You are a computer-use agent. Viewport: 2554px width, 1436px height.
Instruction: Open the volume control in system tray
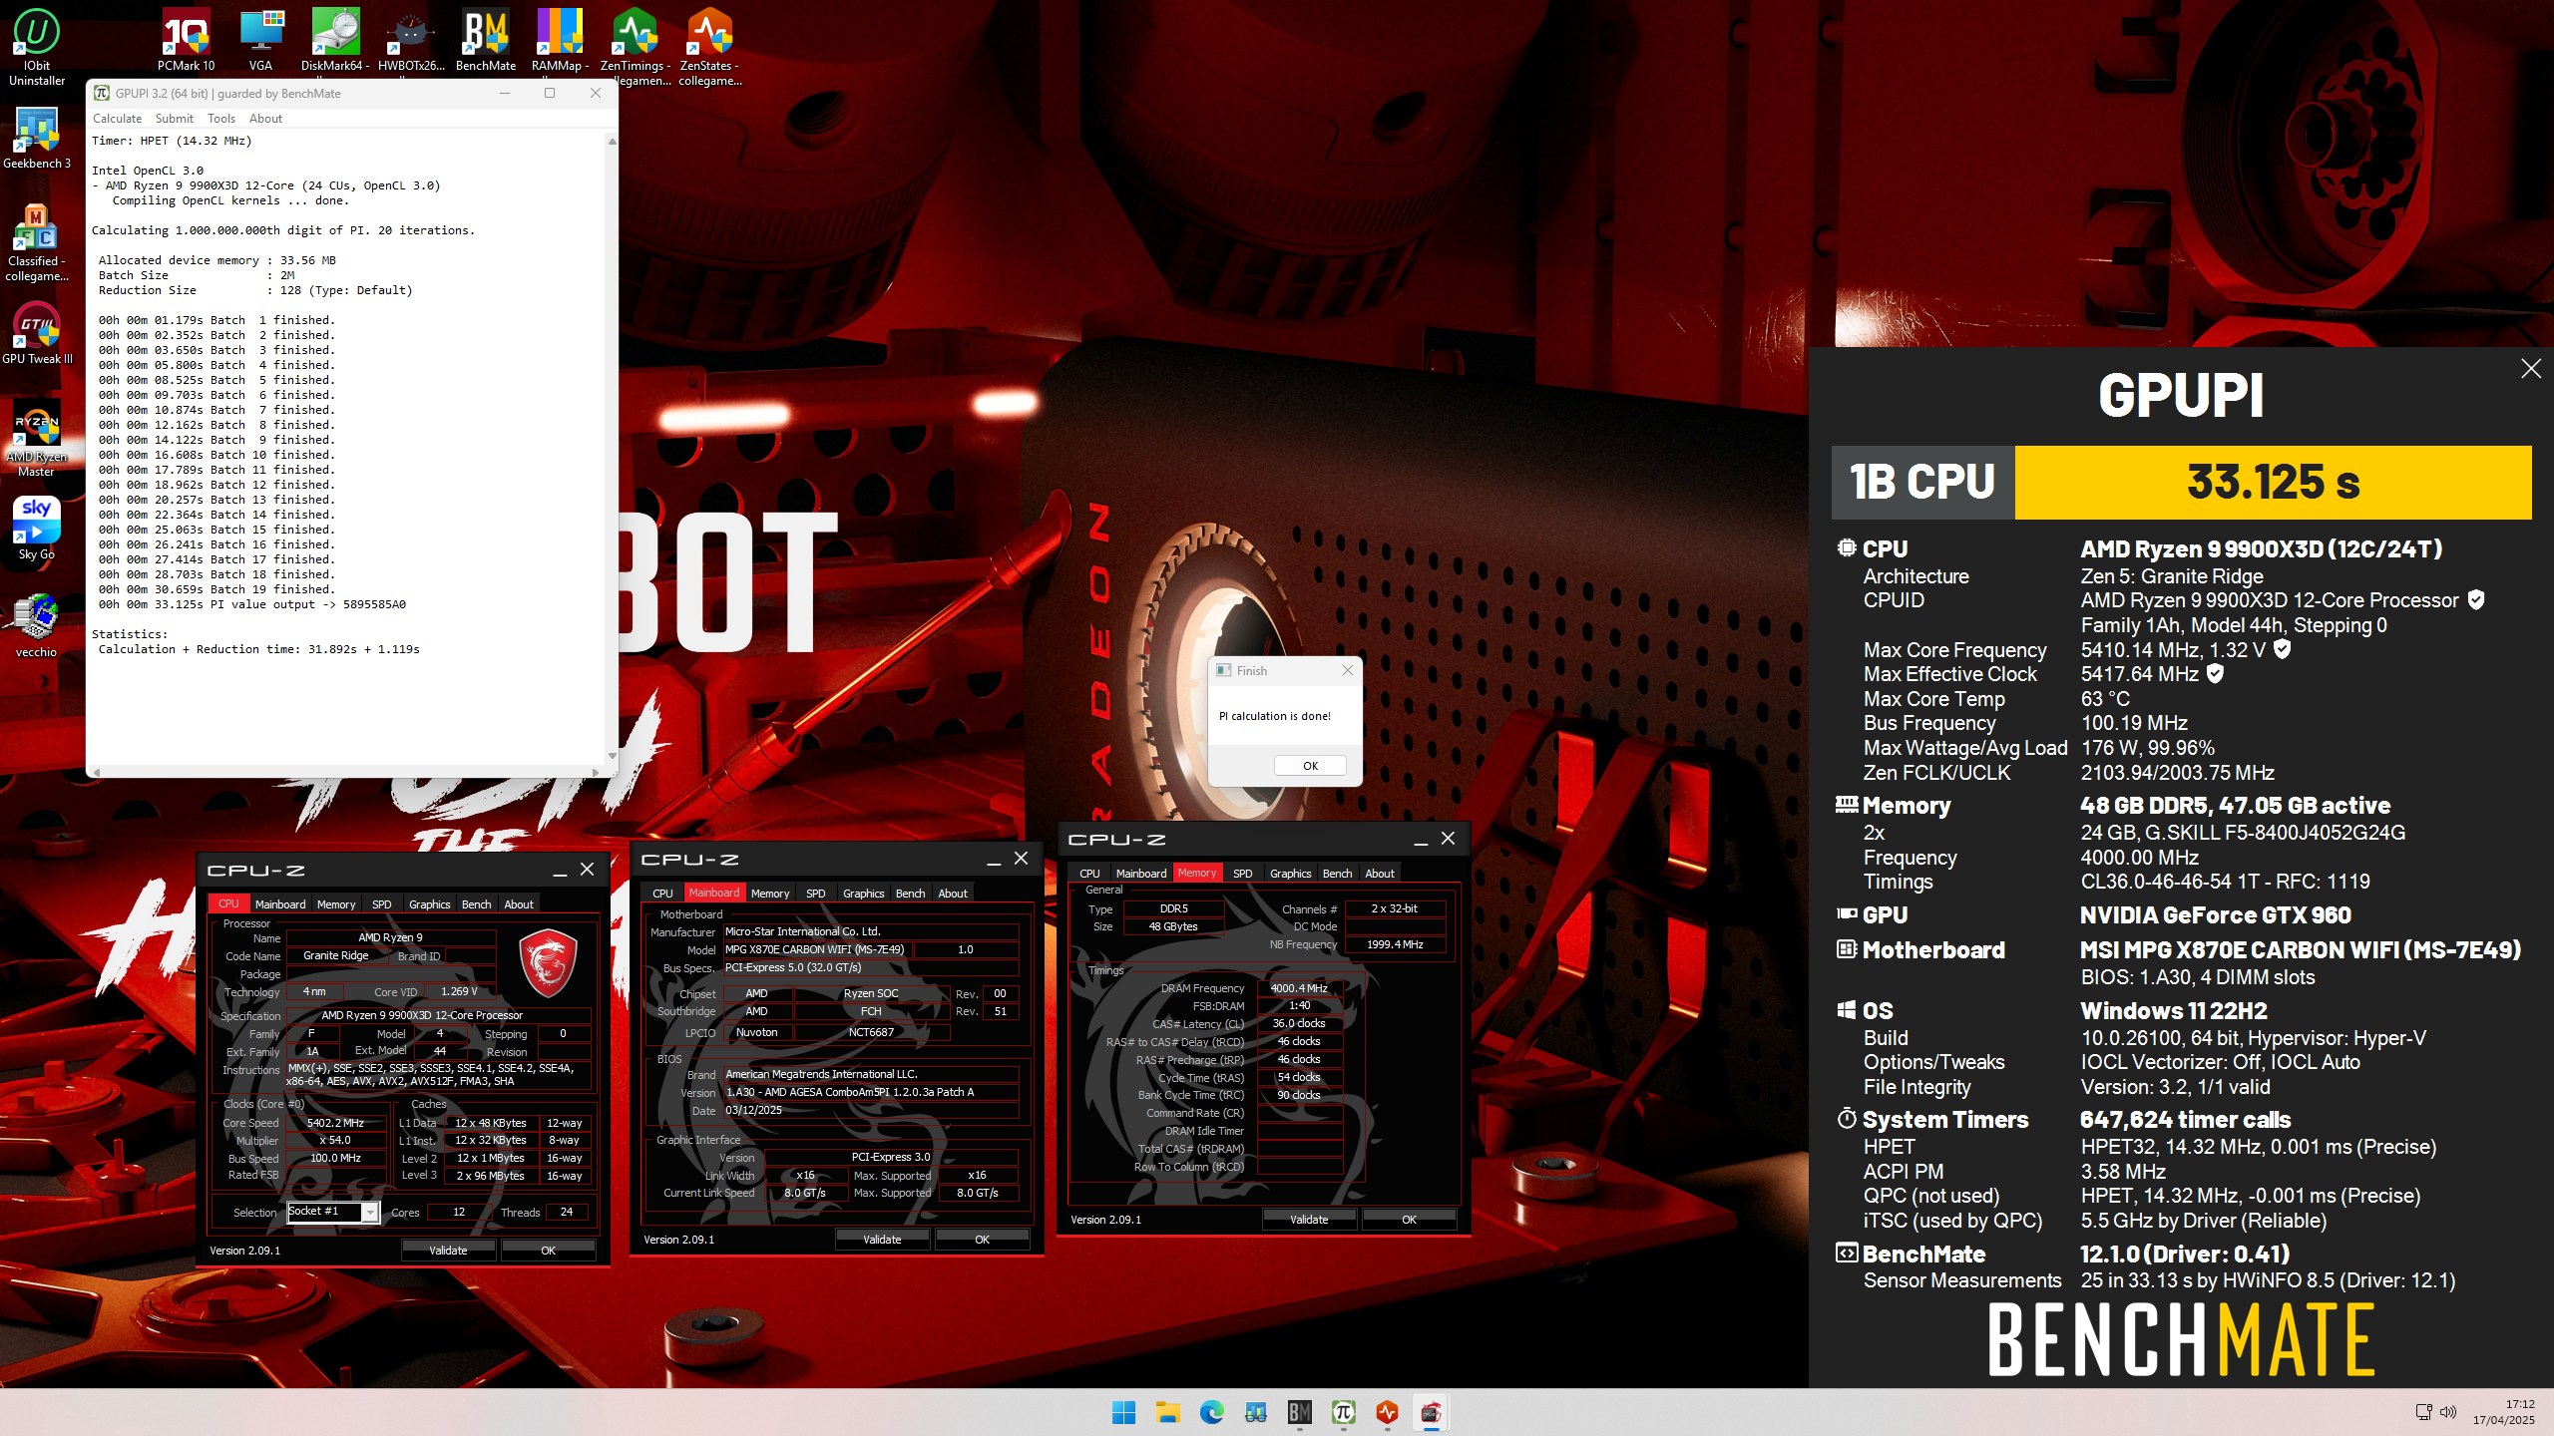click(2447, 1412)
